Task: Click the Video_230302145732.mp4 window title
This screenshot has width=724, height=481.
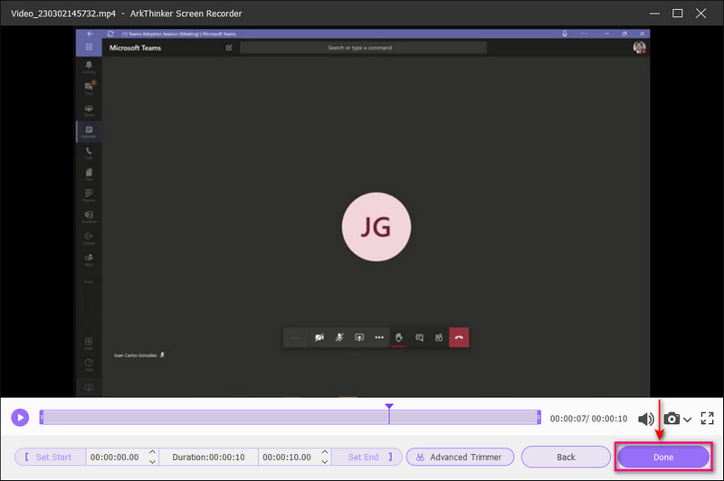Action: tap(63, 14)
